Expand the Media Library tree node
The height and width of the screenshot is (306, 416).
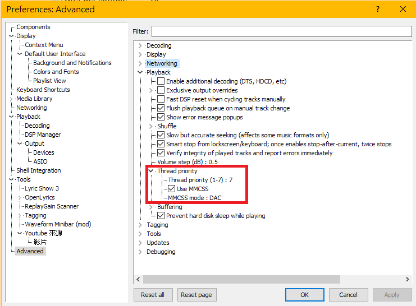coord(11,99)
